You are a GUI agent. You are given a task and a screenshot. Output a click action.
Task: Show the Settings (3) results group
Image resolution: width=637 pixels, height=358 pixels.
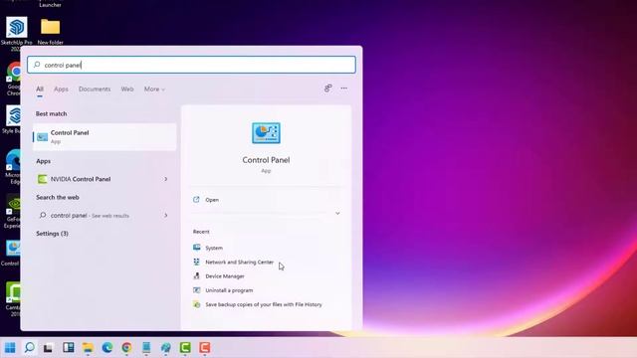tap(52, 234)
